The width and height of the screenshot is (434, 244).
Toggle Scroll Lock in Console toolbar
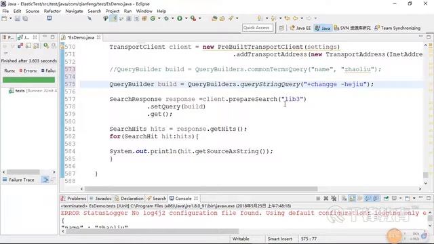click(352, 199)
